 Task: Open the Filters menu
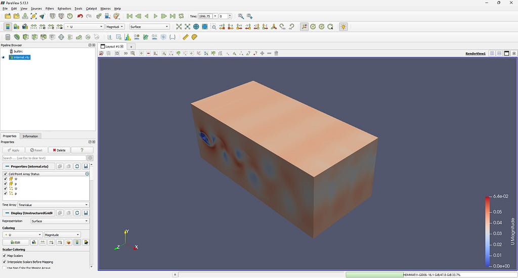tap(50, 9)
